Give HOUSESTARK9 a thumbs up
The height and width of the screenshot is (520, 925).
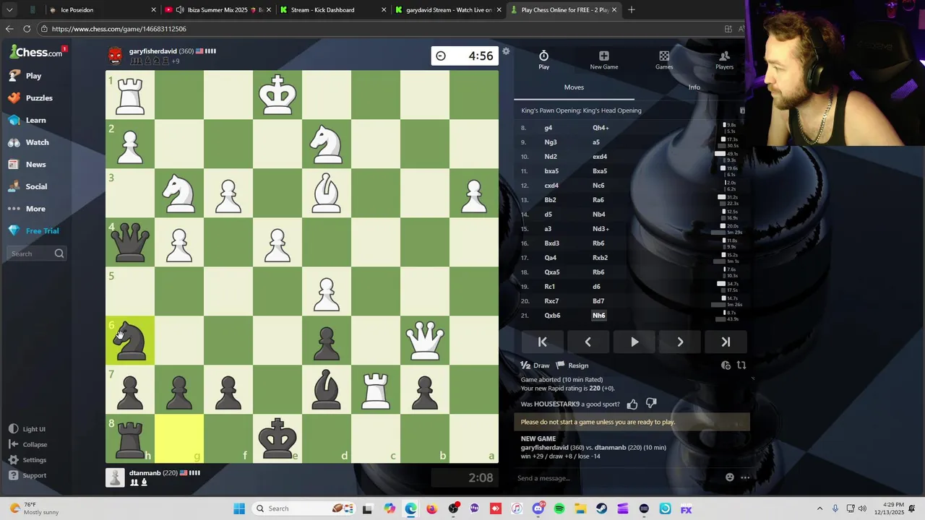pos(632,404)
